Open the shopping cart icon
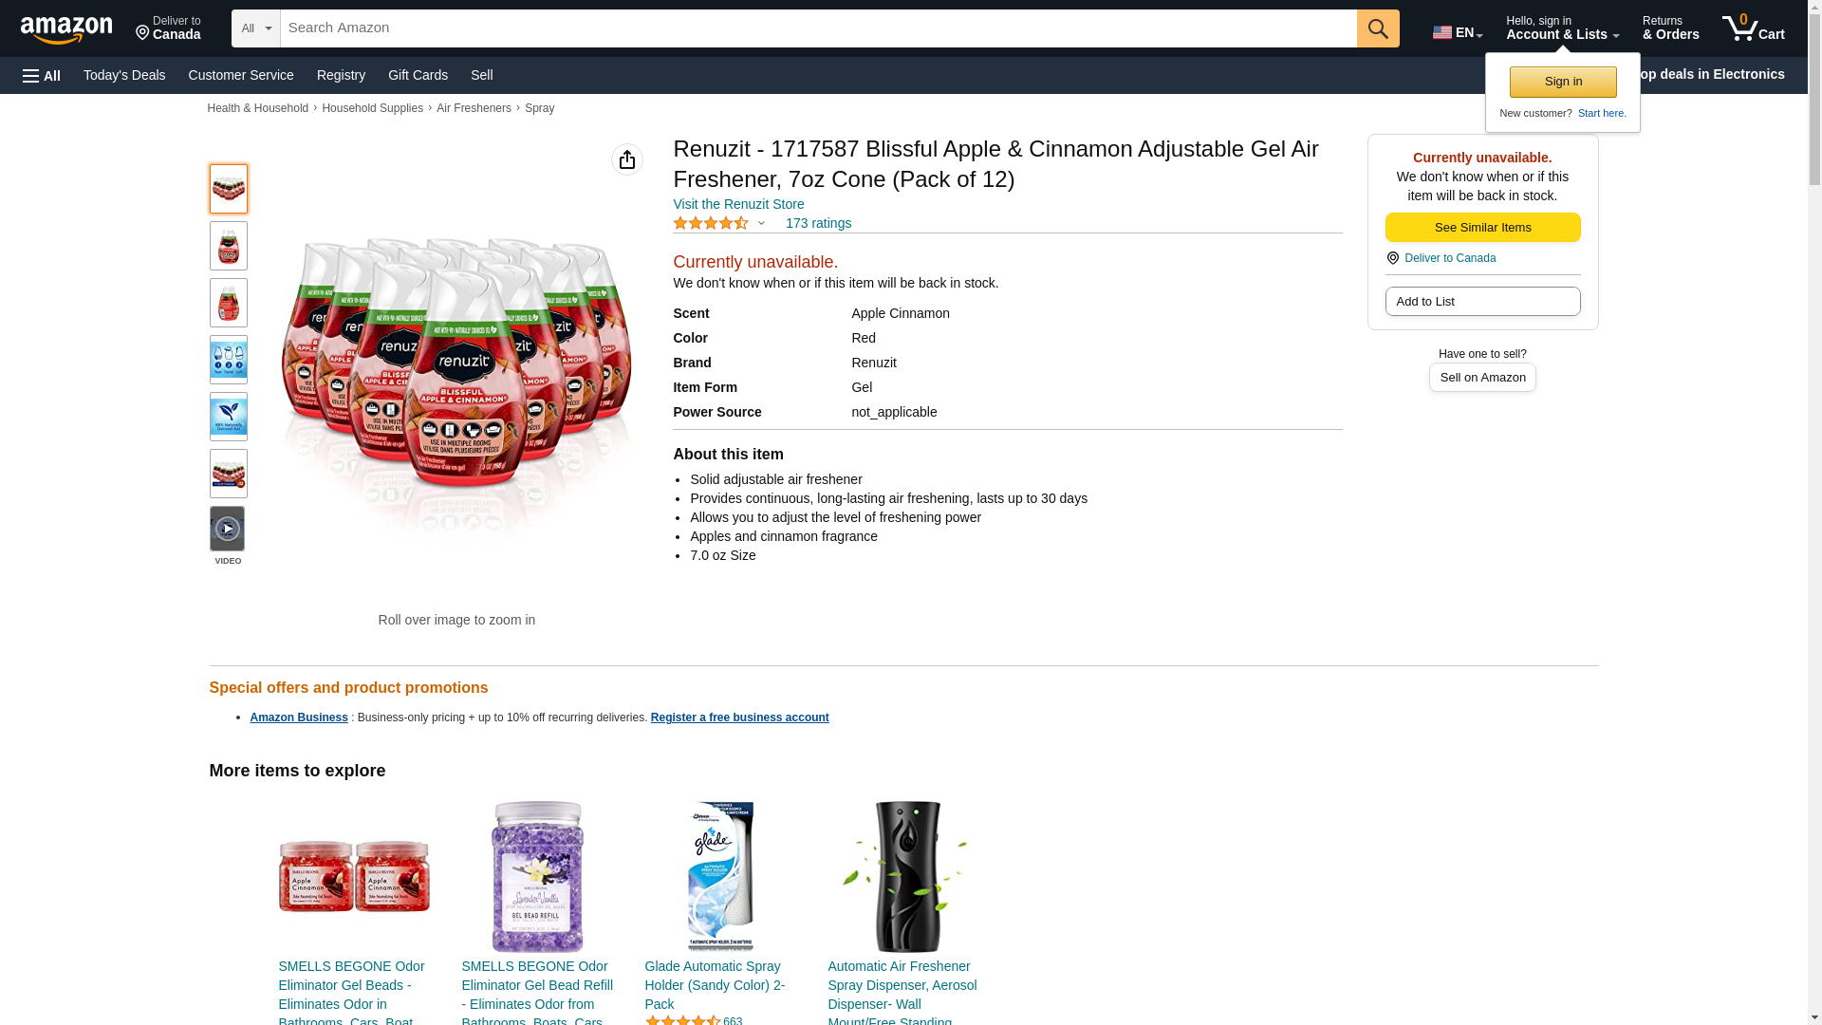Viewport: 1822px width, 1025px height. coord(1753,28)
